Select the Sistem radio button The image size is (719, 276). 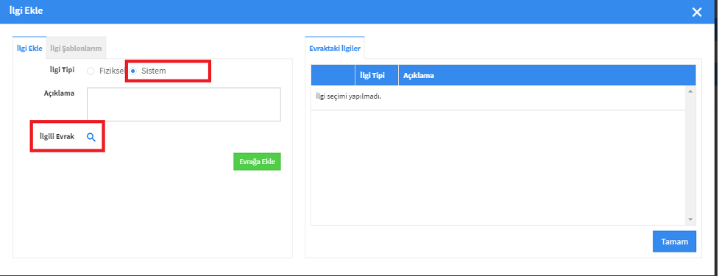[x=133, y=71]
